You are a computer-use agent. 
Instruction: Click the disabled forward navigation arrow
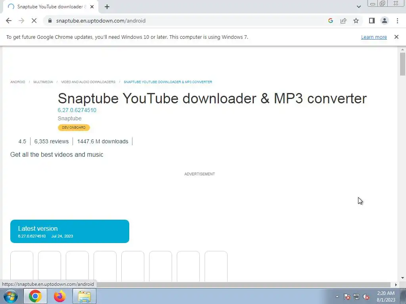coord(21,21)
